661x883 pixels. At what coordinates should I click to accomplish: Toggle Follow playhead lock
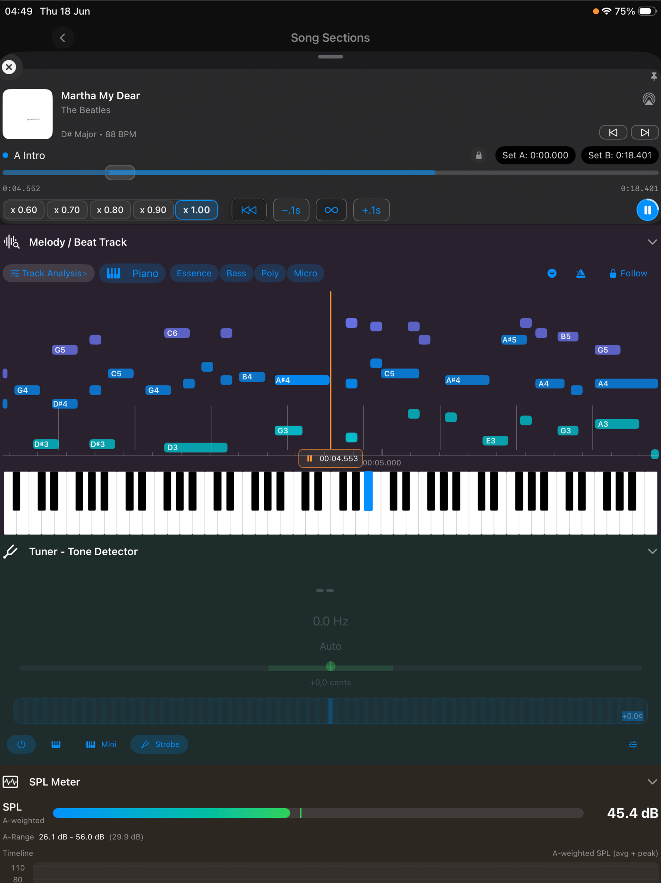(x=628, y=273)
